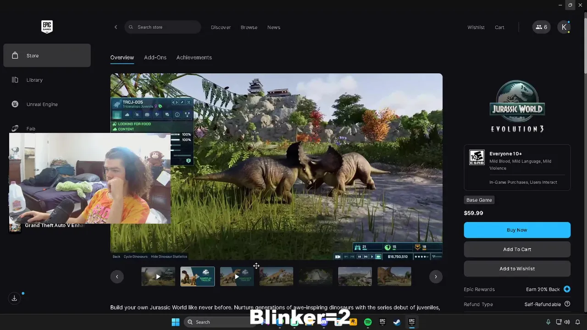Open Unreal Engine in the sidebar

47,104
